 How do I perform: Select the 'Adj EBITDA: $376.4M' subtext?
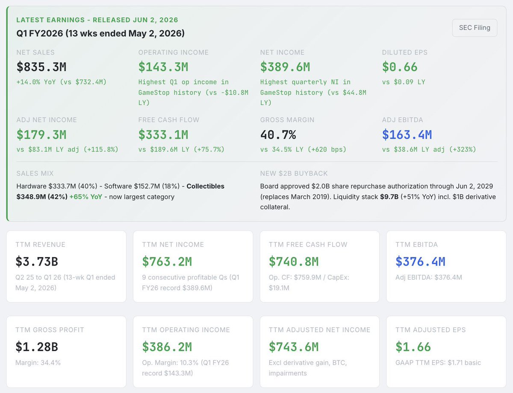(x=428, y=277)
